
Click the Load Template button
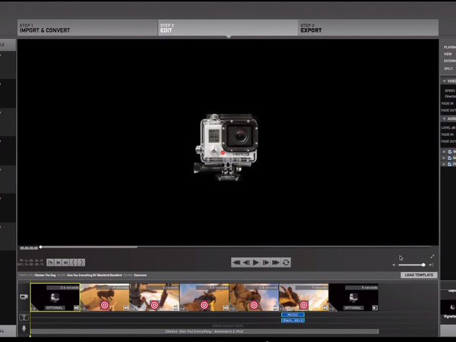(x=419, y=275)
